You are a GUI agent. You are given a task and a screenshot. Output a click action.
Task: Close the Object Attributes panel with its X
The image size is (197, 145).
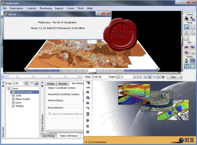(x=42, y=83)
